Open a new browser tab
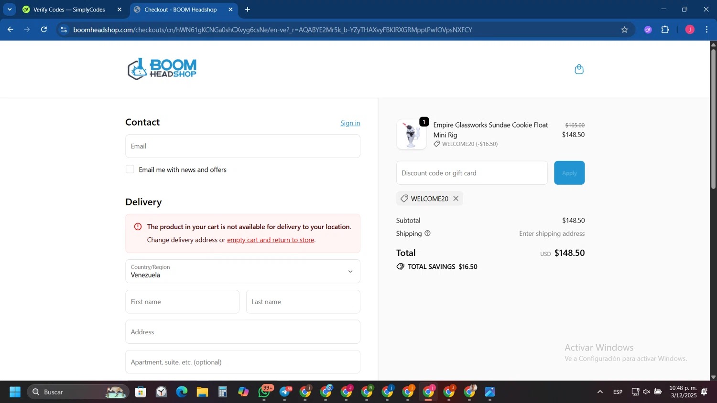This screenshot has height=403, width=717. pos(248,10)
